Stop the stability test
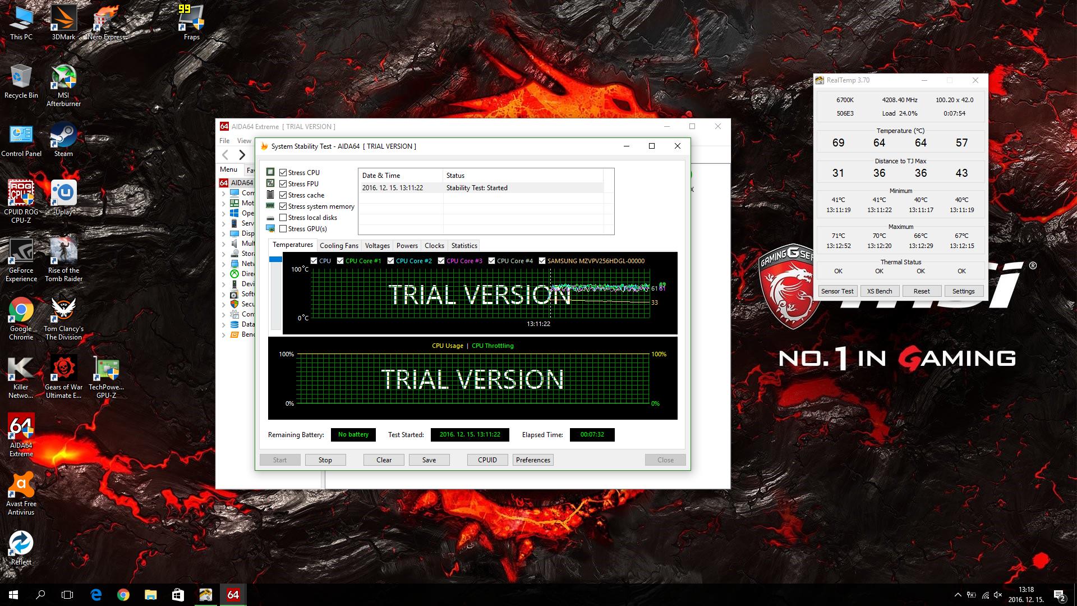The image size is (1077, 606). point(325,460)
